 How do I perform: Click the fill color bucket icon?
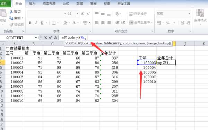point(65,23)
